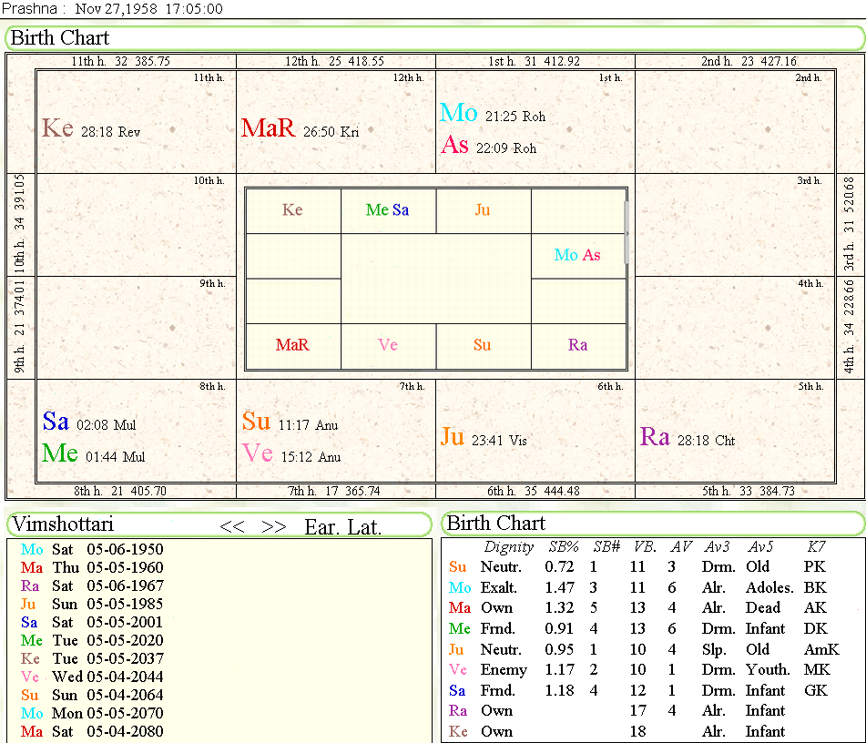This screenshot has height=743, width=866.
Task: Select Ra 28:18 Cht in the 5th house
Action: pyautogui.click(x=688, y=437)
